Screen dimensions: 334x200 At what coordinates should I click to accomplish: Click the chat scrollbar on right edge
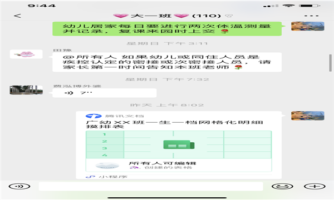tap(330, 63)
